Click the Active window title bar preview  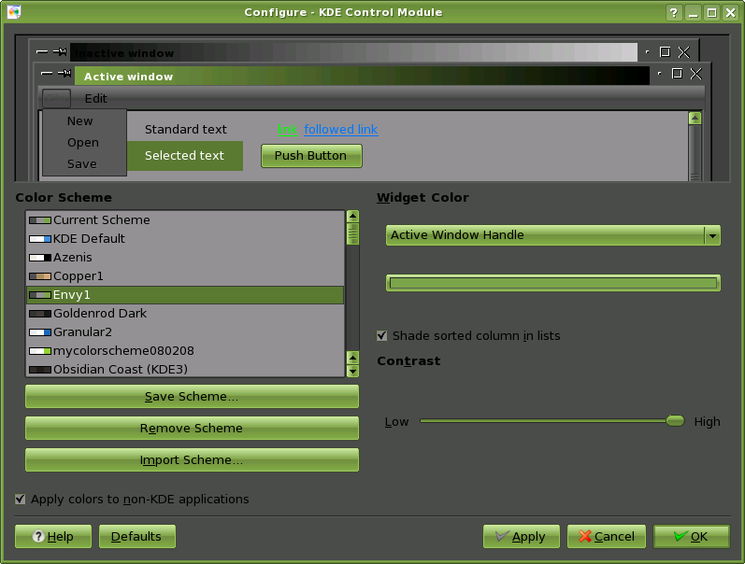(x=362, y=76)
